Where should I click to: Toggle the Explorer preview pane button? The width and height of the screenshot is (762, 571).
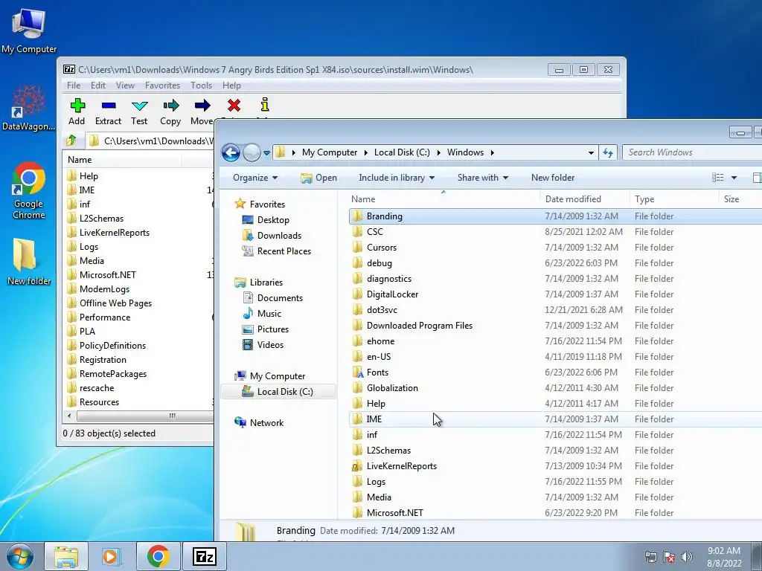(757, 178)
